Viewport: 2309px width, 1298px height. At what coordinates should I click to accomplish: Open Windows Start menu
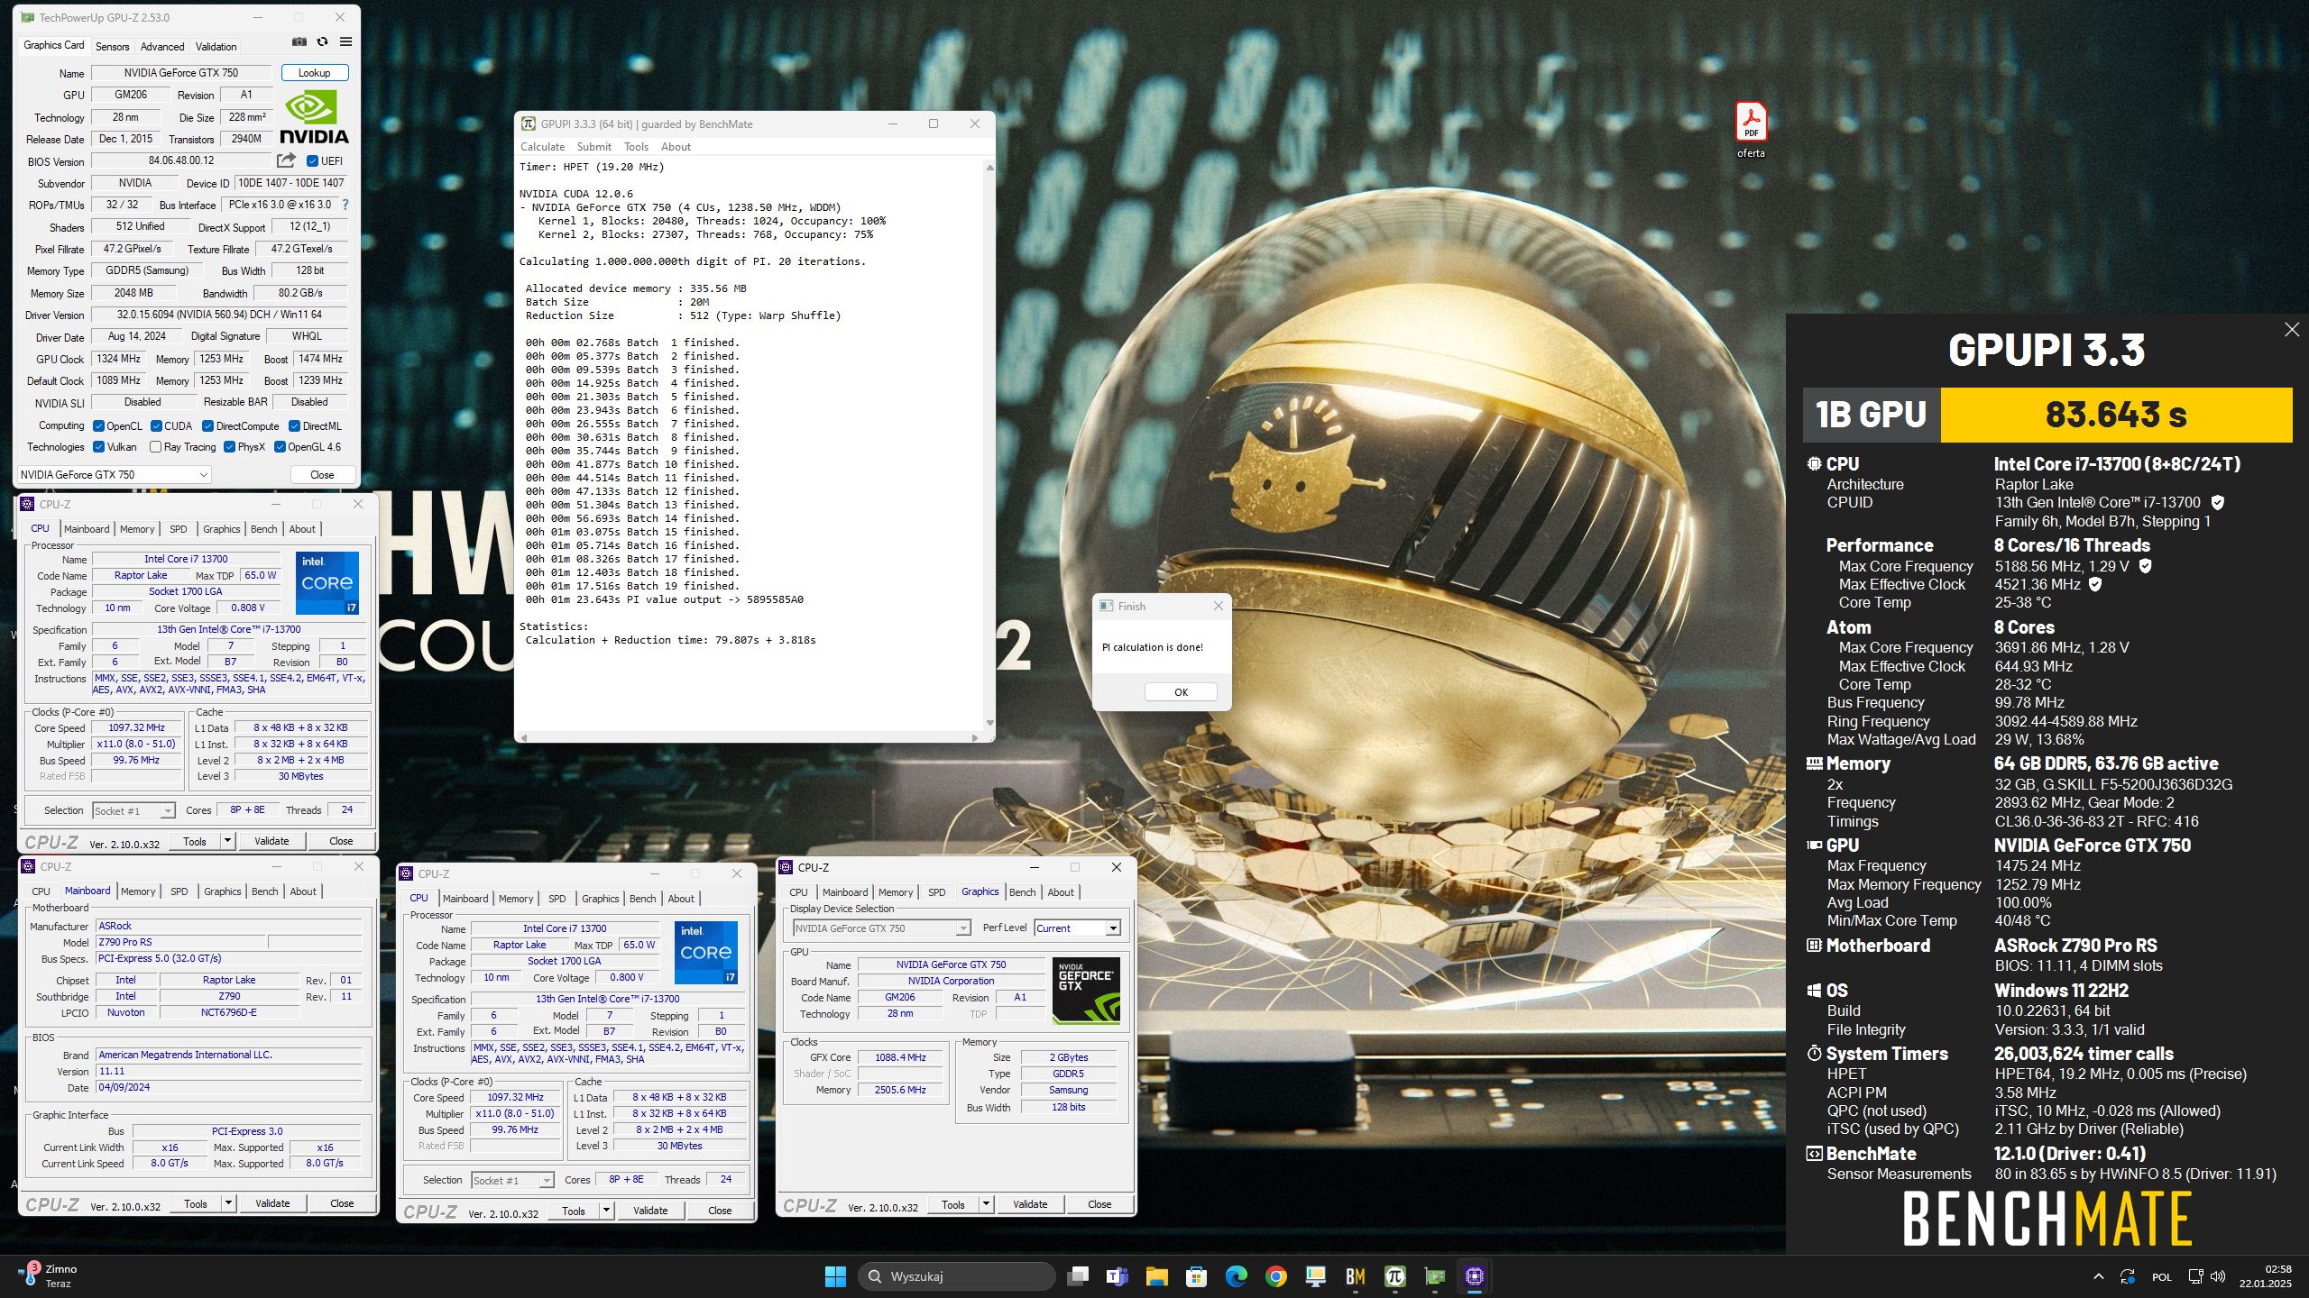(835, 1276)
